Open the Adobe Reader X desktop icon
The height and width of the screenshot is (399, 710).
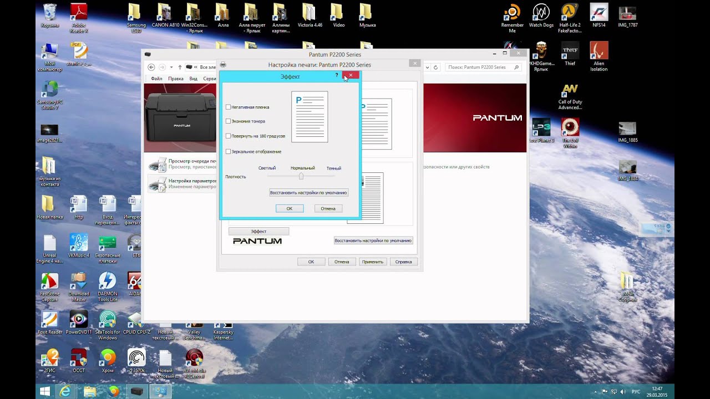coord(79,18)
